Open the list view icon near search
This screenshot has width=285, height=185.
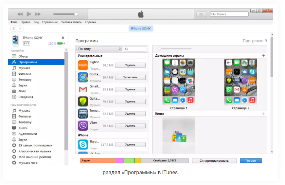tap(201, 14)
